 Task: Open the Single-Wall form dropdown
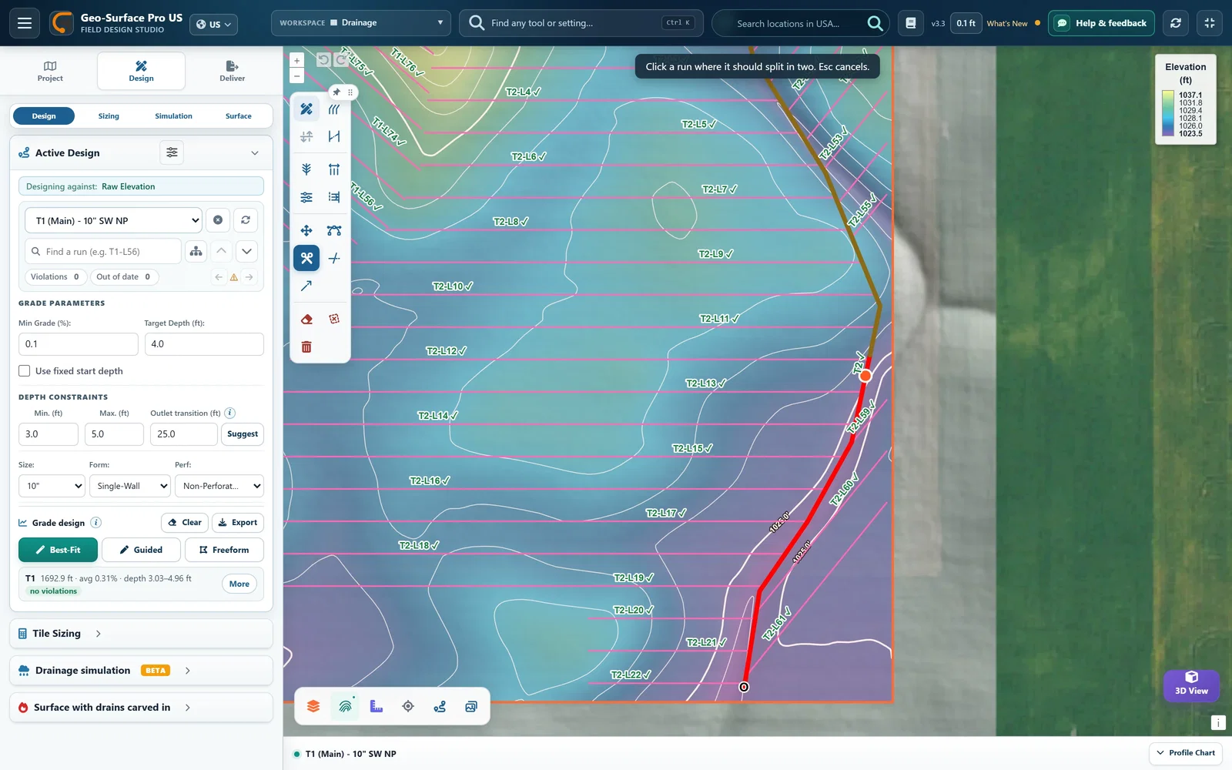point(129,486)
